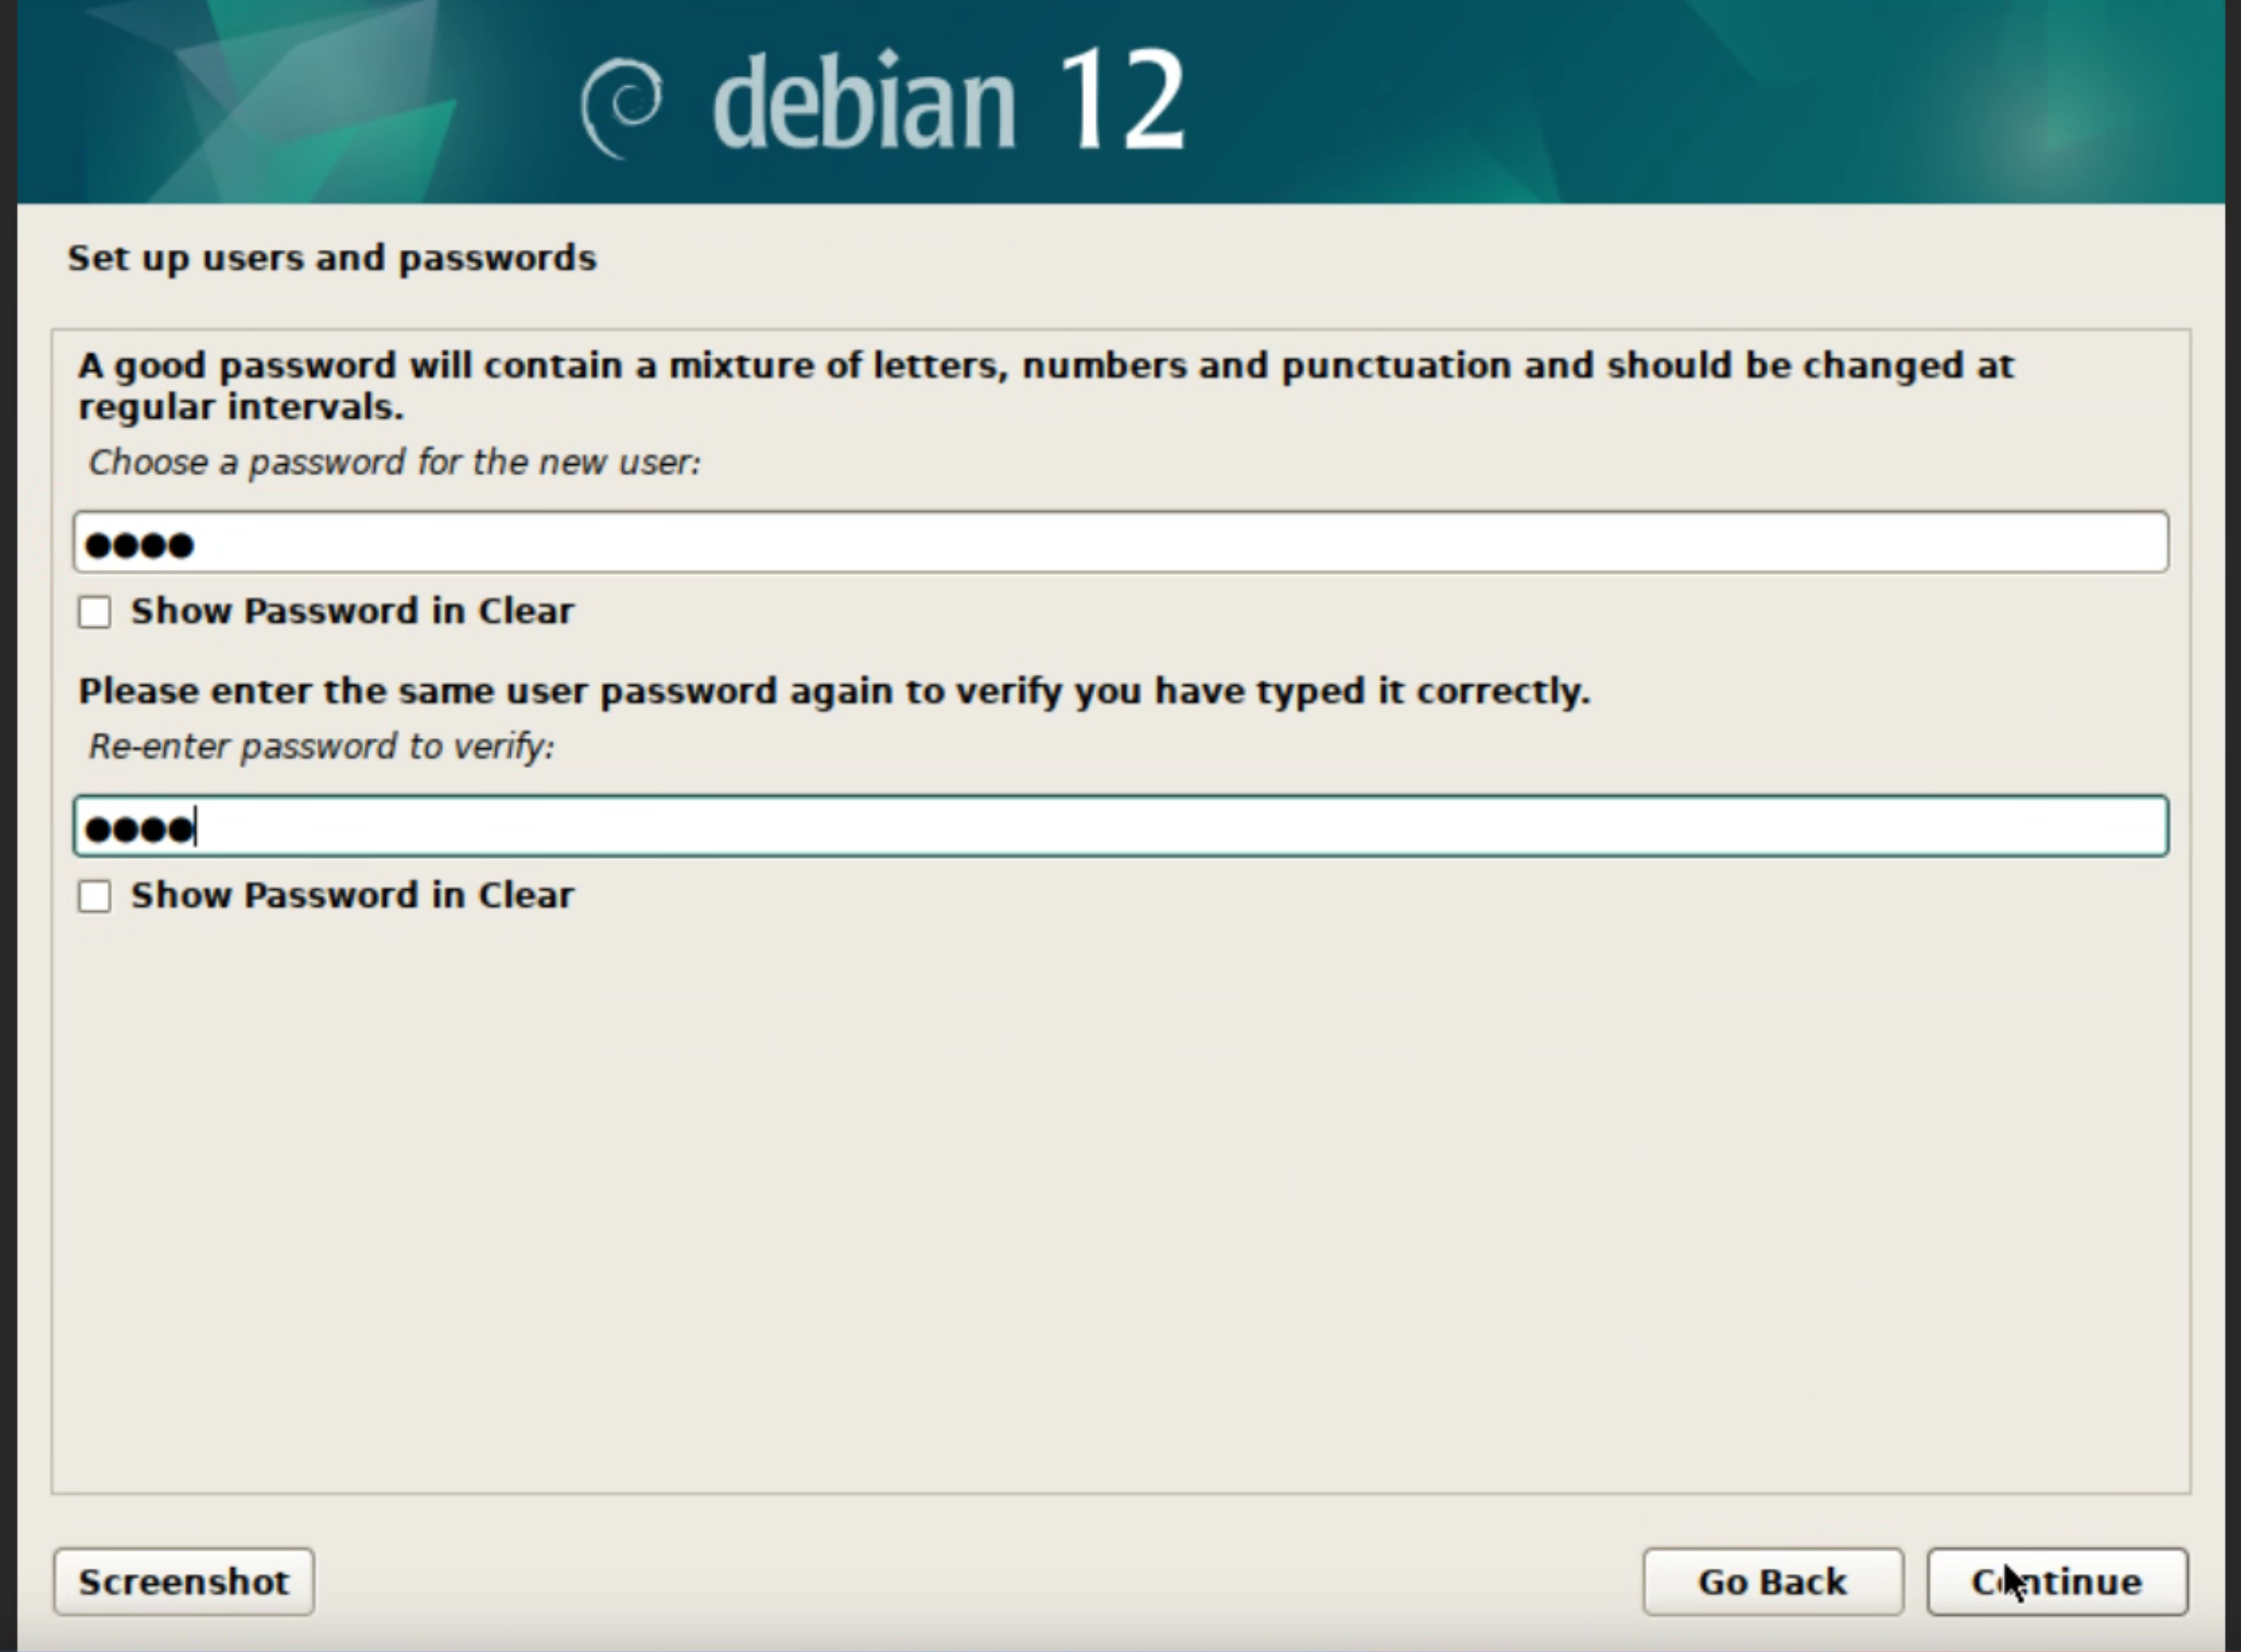Tick Show Password in Clear under verify field

[x=95, y=896]
